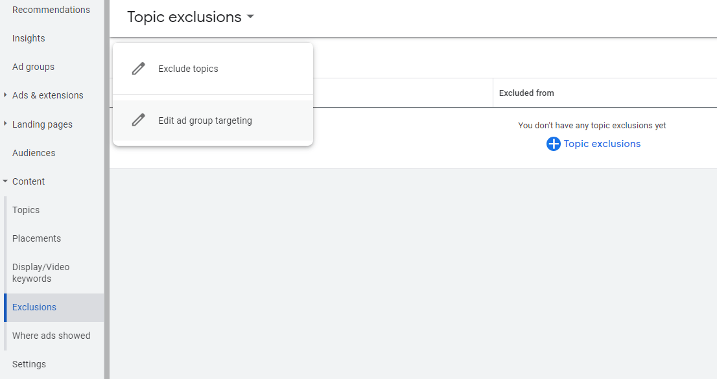The height and width of the screenshot is (379, 717).
Task: Expand the Landing pages section
Action: 5,124
